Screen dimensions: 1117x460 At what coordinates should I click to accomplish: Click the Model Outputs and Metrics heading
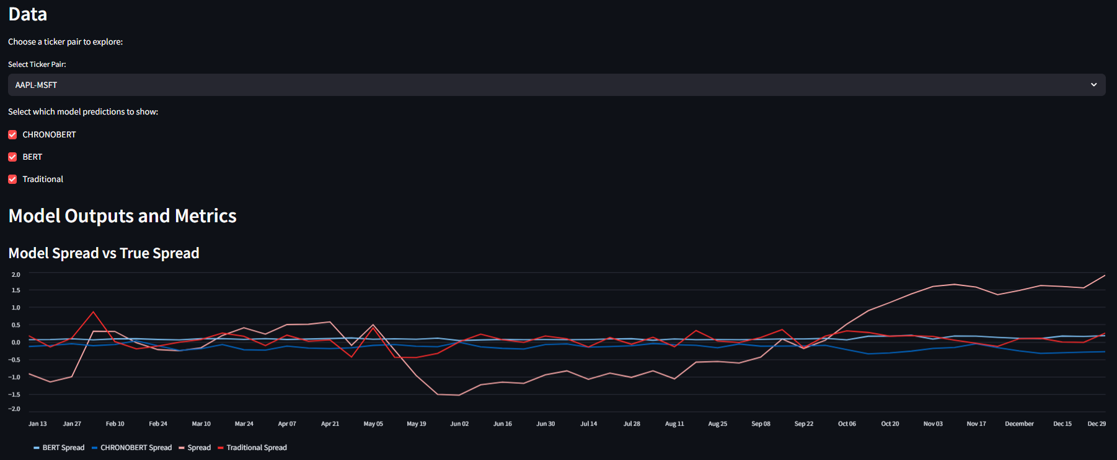coord(122,215)
